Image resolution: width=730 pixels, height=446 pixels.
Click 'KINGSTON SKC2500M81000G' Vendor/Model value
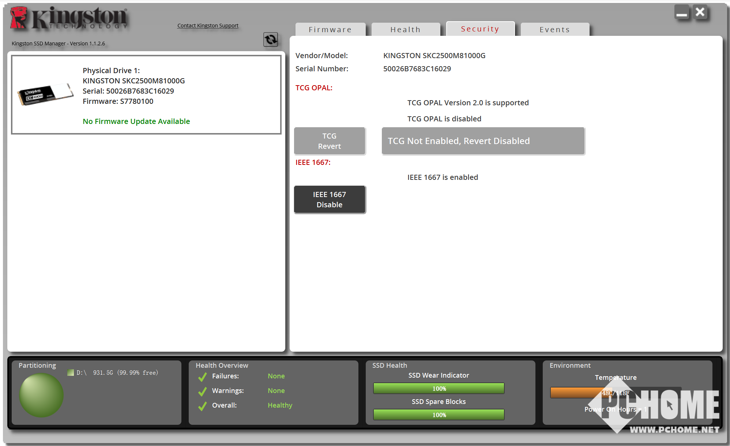434,56
